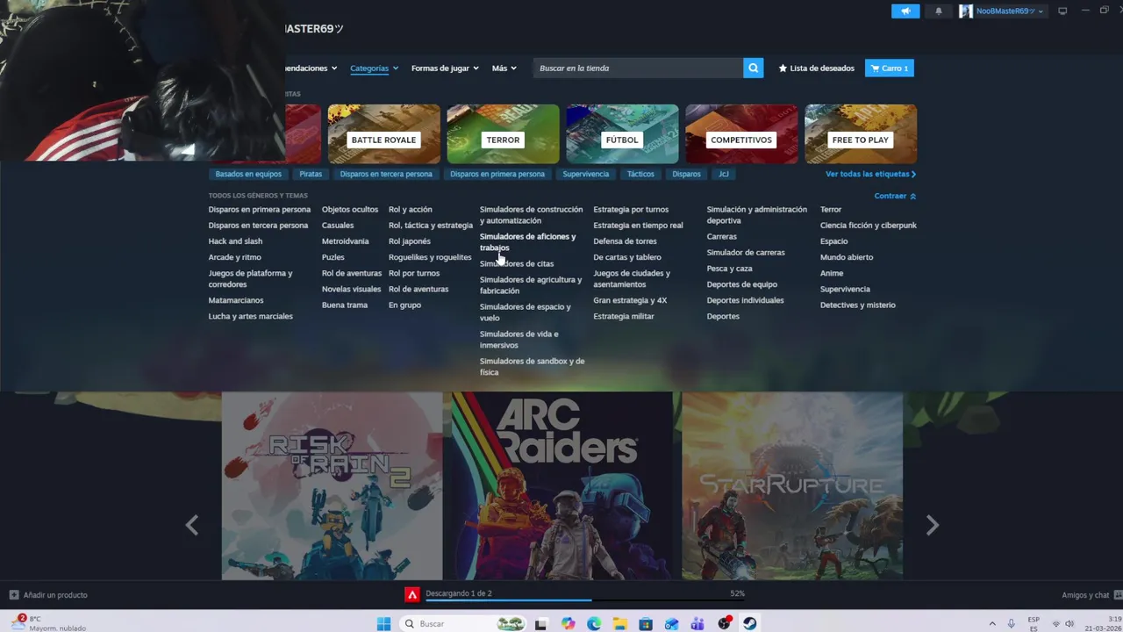Screen dimensions: 1123x632
Task: Open Microsoft Store from taskbar
Action: tap(646, 623)
